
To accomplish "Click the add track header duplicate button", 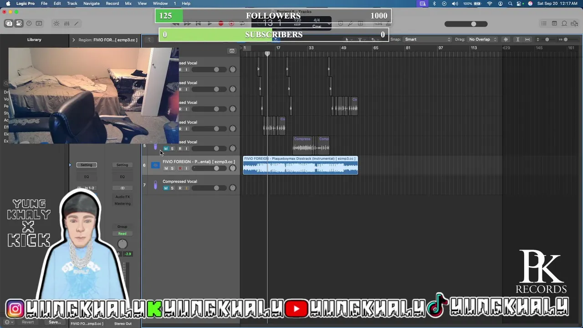I will (232, 51).
